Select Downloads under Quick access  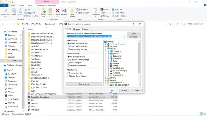[12, 39]
